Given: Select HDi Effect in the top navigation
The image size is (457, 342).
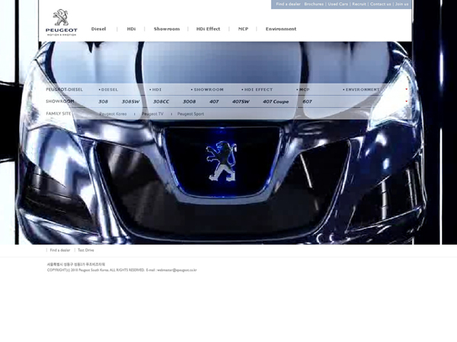Looking at the screenshot, I should click(208, 29).
